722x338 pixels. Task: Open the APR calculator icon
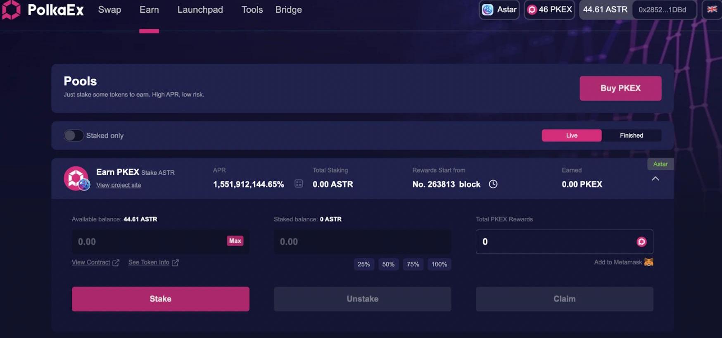click(x=299, y=184)
